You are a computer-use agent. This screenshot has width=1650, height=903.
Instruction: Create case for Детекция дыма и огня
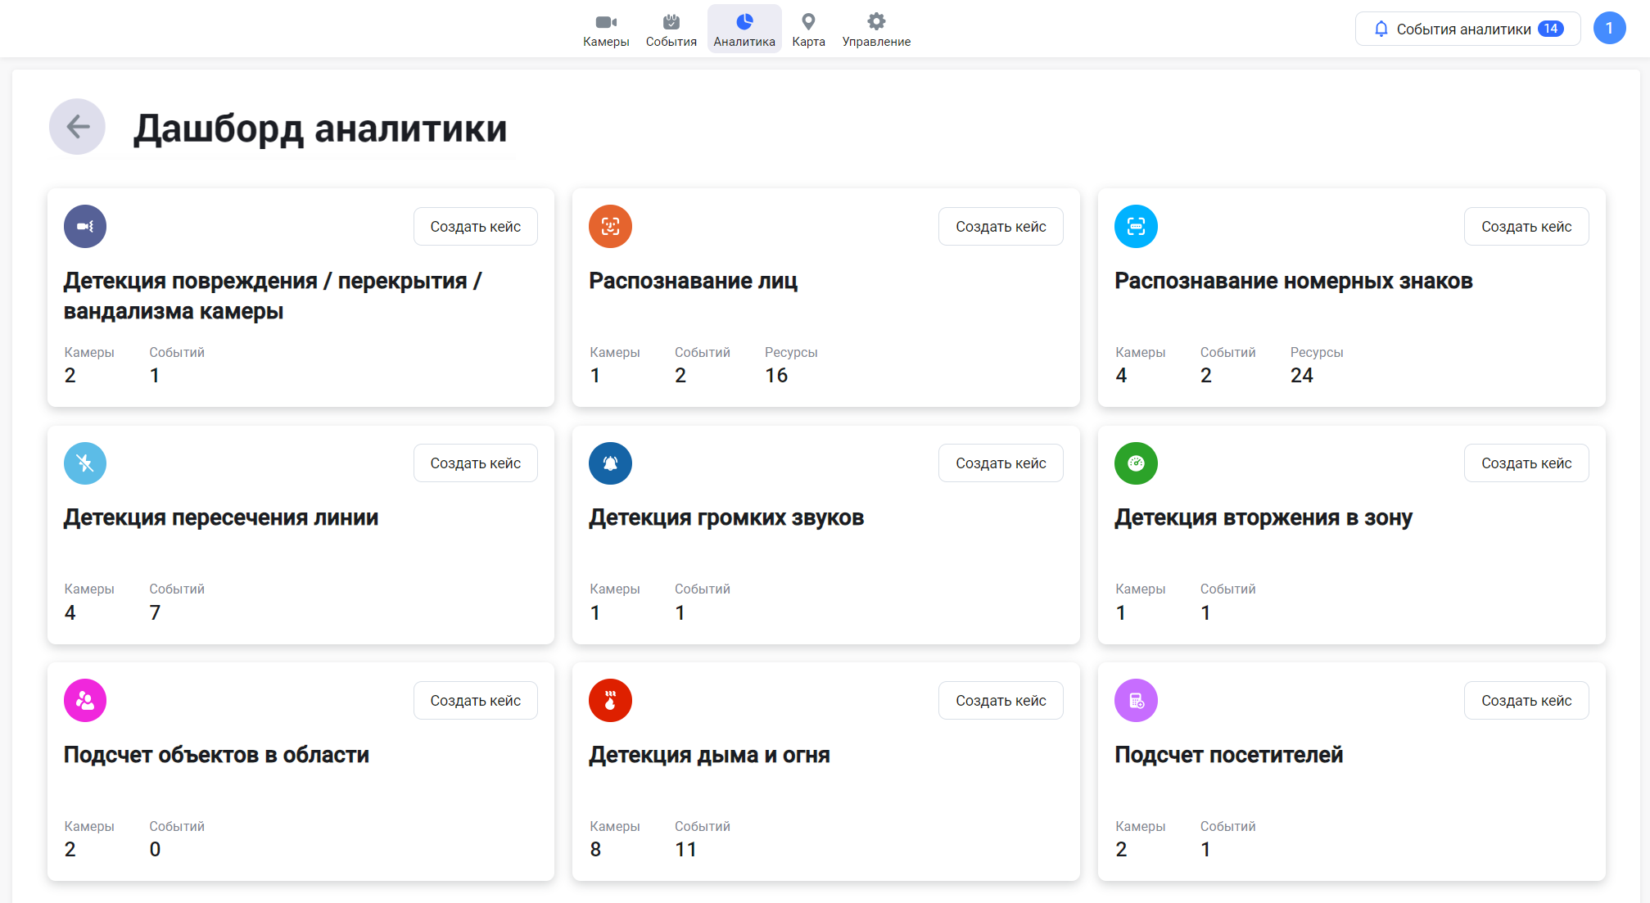1001,701
